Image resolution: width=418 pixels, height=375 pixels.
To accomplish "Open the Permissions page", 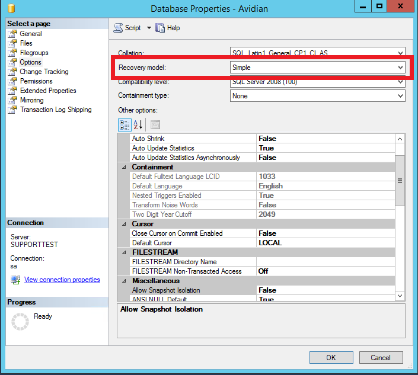I will pyautogui.click(x=36, y=81).
